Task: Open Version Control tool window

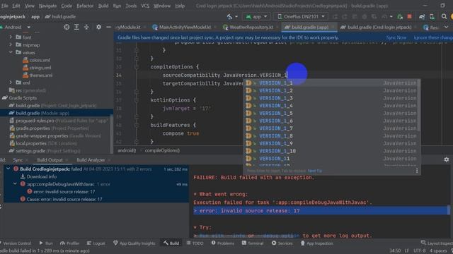Action: (x=16, y=243)
